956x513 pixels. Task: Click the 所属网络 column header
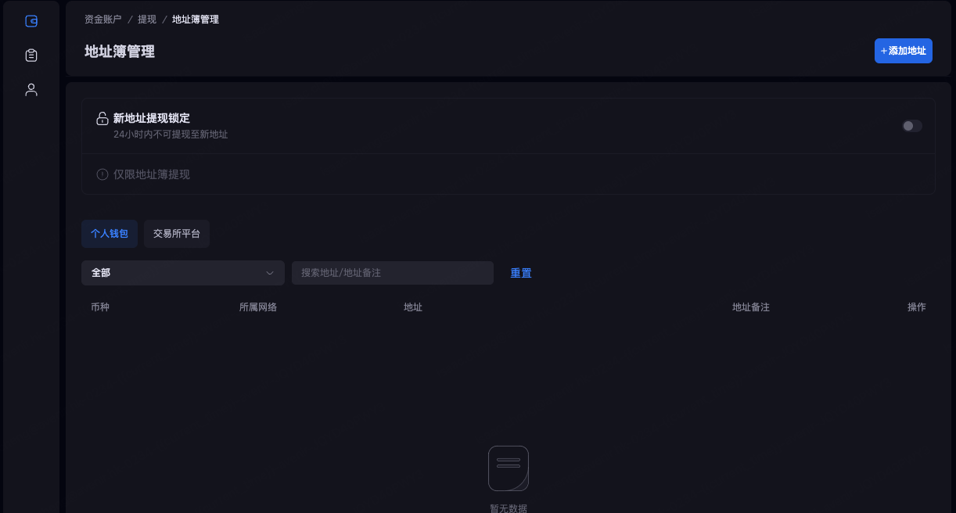pos(258,307)
